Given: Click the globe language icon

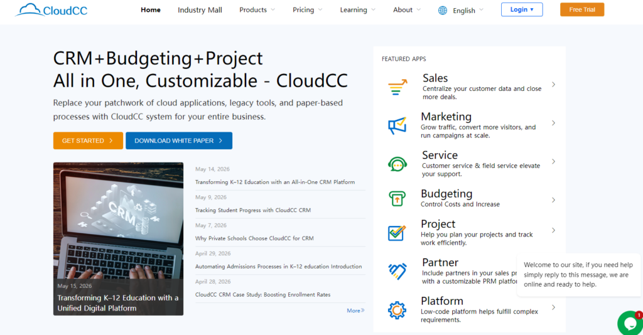Looking at the screenshot, I should click(x=443, y=10).
